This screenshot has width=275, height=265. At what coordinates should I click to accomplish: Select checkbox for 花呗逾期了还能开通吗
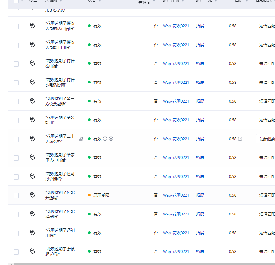pyautogui.click(x=16, y=196)
